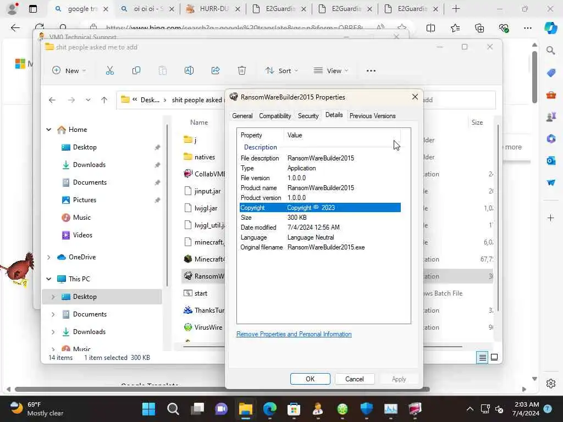Select jinput.jar file
Image resolution: width=563 pixels, height=422 pixels.
point(207,191)
